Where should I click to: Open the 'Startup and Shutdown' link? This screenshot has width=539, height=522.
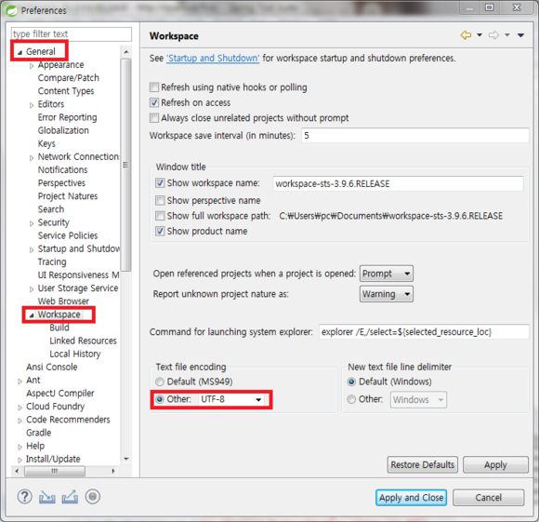click(x=213, y=58)
